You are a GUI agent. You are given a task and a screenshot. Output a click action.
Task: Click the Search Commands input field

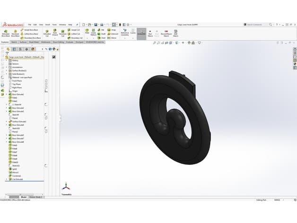[256, 25]
